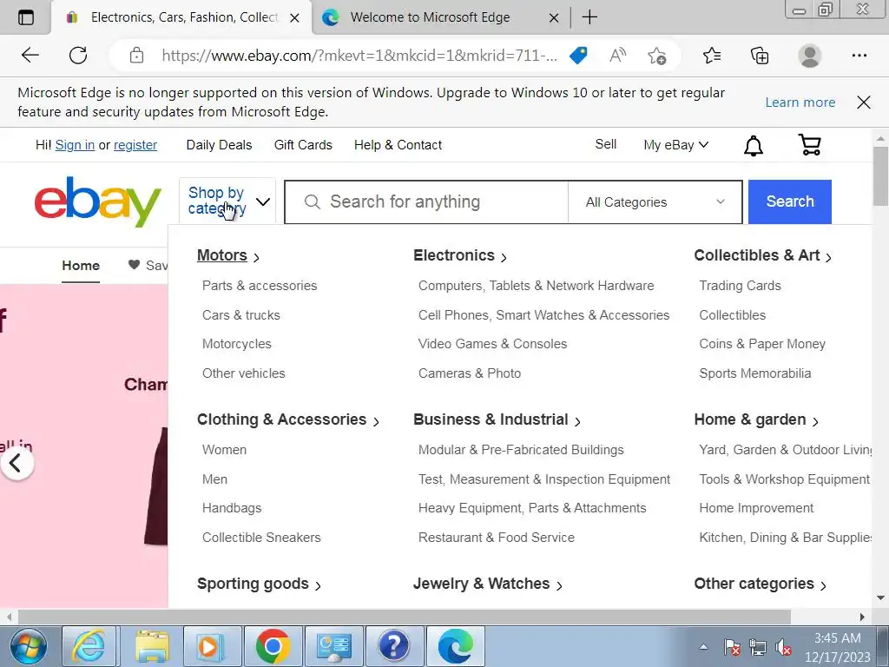Open Help and Support taskbar icon
The width and height of the screenshot is (889, 667).
point(394,646)
